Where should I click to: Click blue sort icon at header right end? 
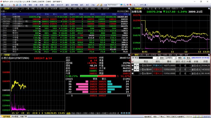tap(129, 14)
